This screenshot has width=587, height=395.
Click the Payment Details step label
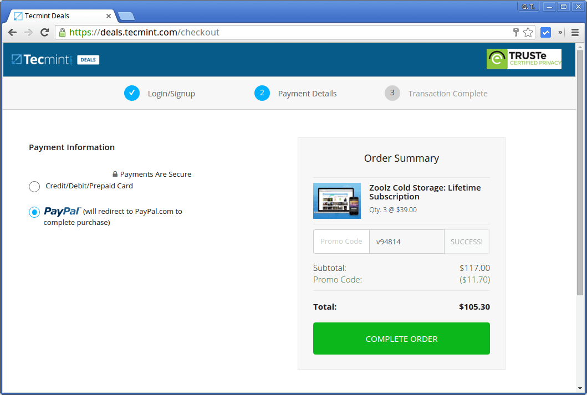tap(307, 93)
